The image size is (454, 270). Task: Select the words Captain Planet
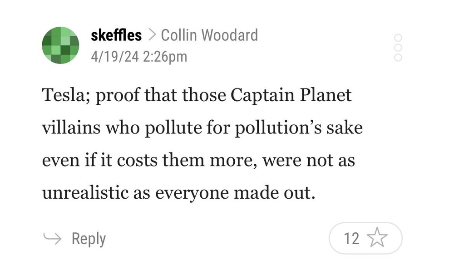291,96
